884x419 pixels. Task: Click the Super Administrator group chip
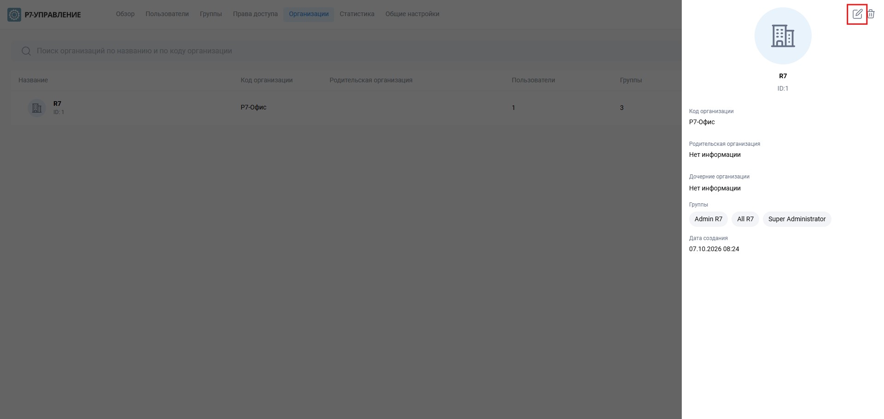click(797, 219)
